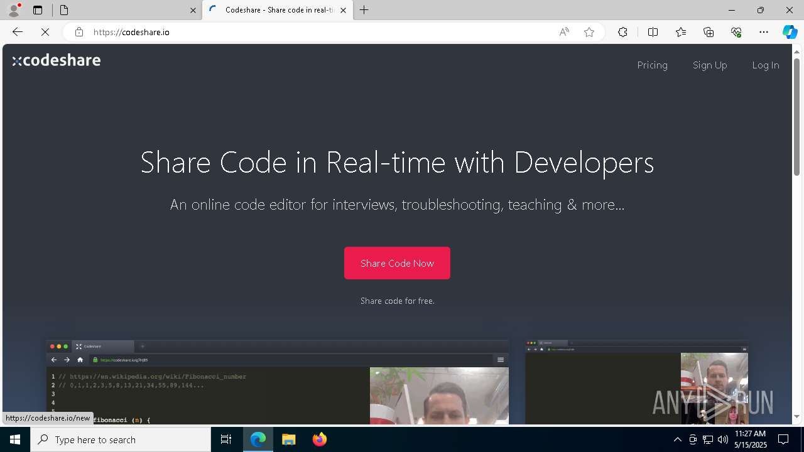804x452 pixels.
Task: Open the notification center
Action: [783, 439]
